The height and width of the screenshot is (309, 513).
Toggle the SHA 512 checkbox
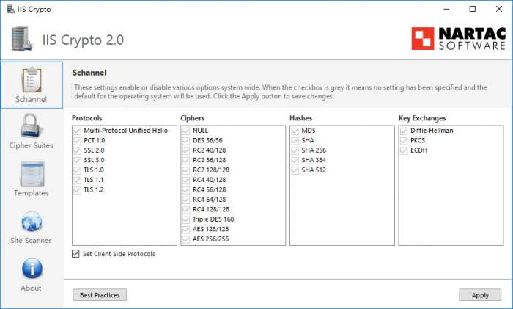(295, 170)
